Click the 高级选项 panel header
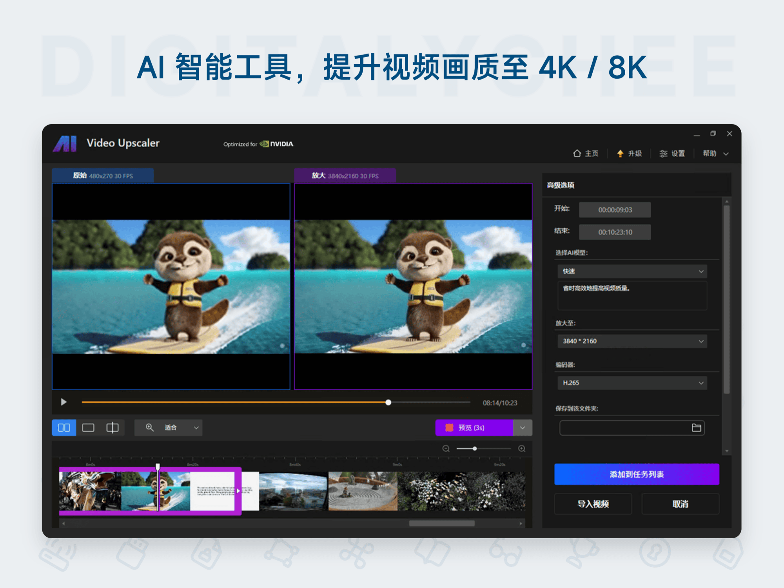 pos(561,185)
